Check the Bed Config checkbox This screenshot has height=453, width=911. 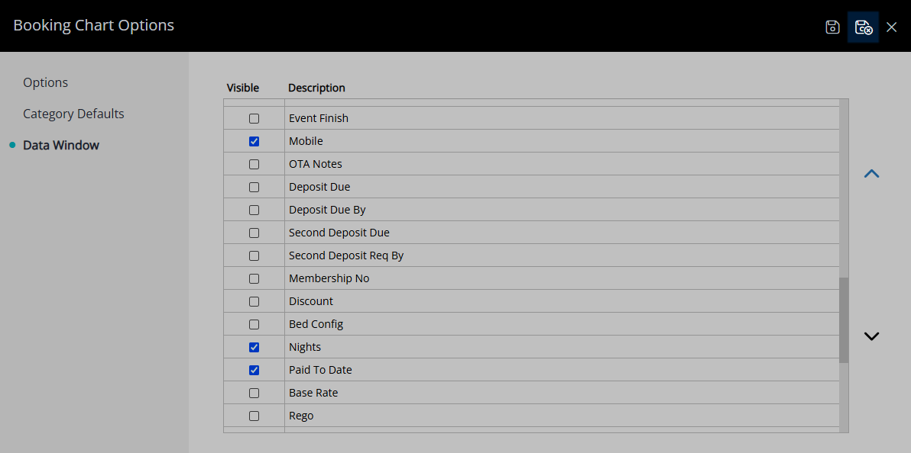254,324
